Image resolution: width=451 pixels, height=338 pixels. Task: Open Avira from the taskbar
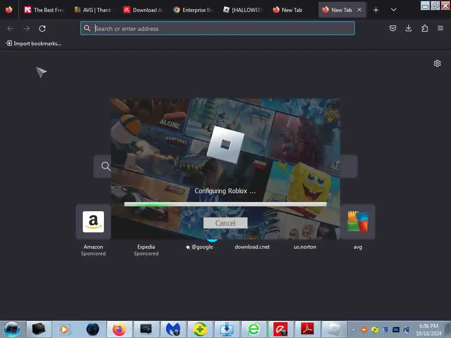(x=281, y=329)
